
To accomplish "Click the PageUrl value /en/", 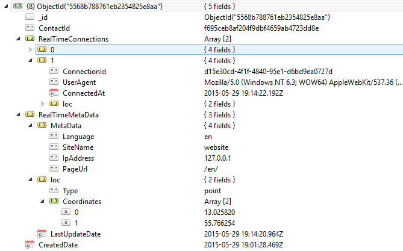I will 211,169.
